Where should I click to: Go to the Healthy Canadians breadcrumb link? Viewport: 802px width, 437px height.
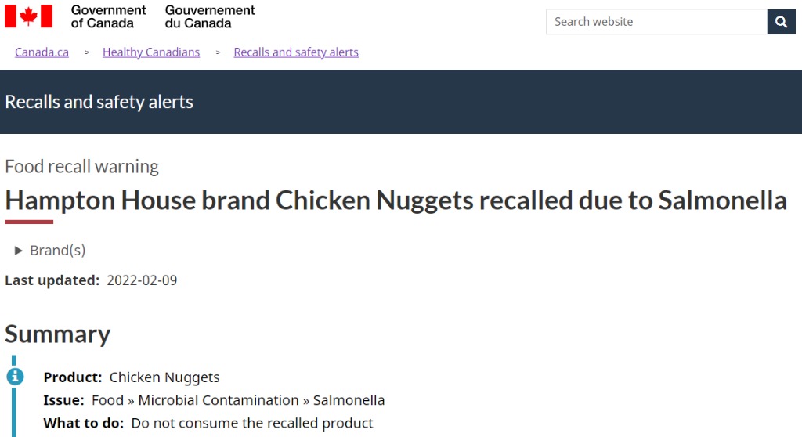click(x=151, y=52)
